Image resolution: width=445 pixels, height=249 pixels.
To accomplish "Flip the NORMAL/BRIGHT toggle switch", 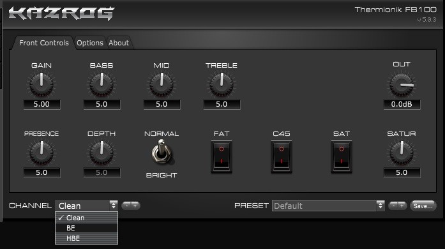I will click(x=162, y=152).
